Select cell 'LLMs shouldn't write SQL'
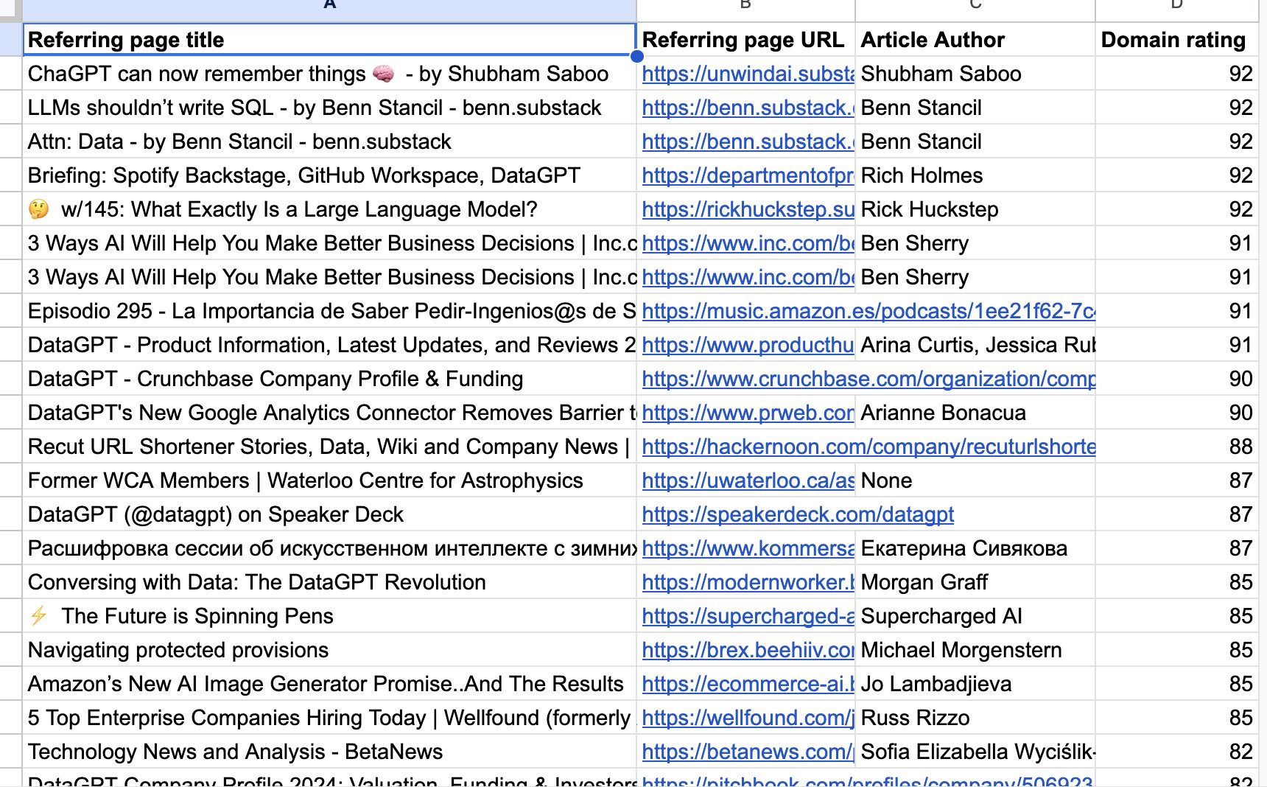This screenshot has height=787, width=1267. (x=329, y=108)
